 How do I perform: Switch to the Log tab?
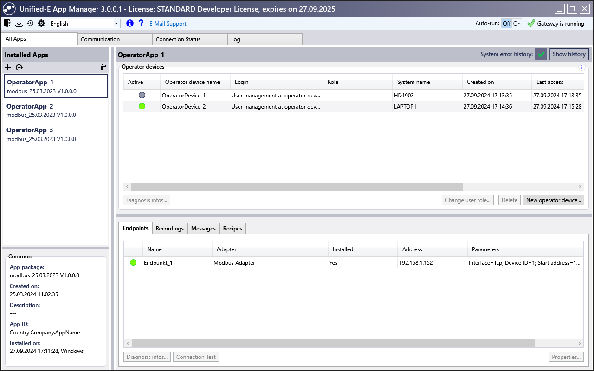click(265, 39)
